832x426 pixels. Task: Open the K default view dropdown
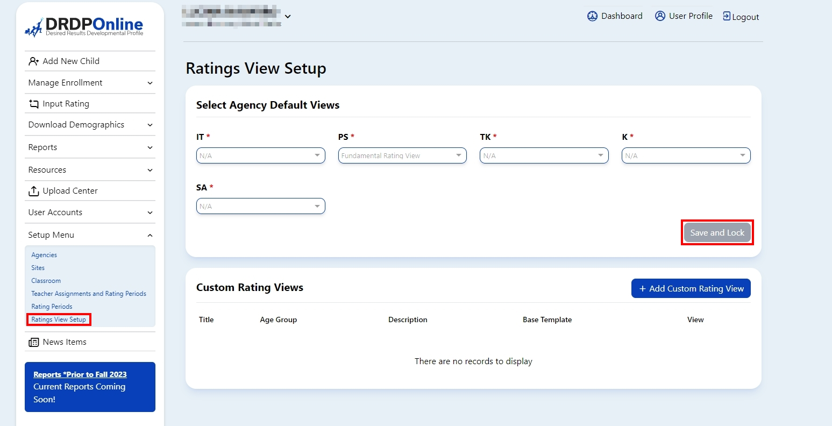coord(686,155)
